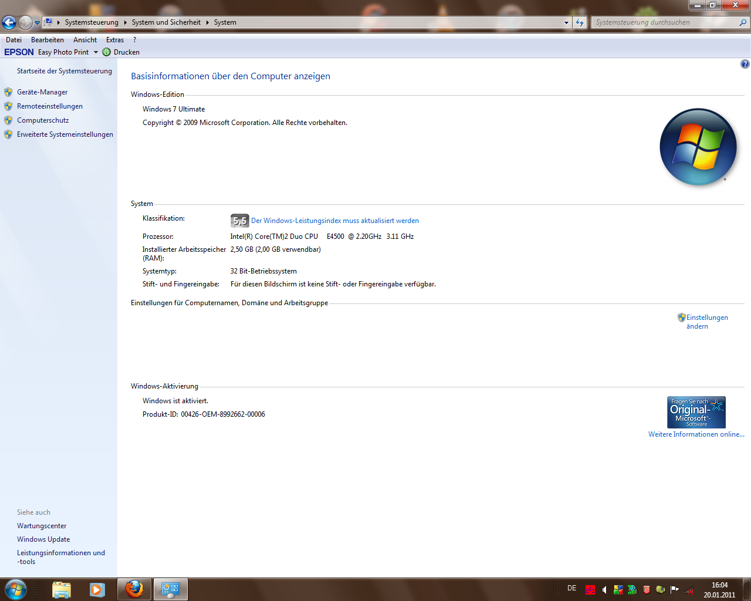The width and height of the screenshot is (751, 601).
Task: Click shield icon beside Erweiterte Systemeinstellungen
Action: 8,134
